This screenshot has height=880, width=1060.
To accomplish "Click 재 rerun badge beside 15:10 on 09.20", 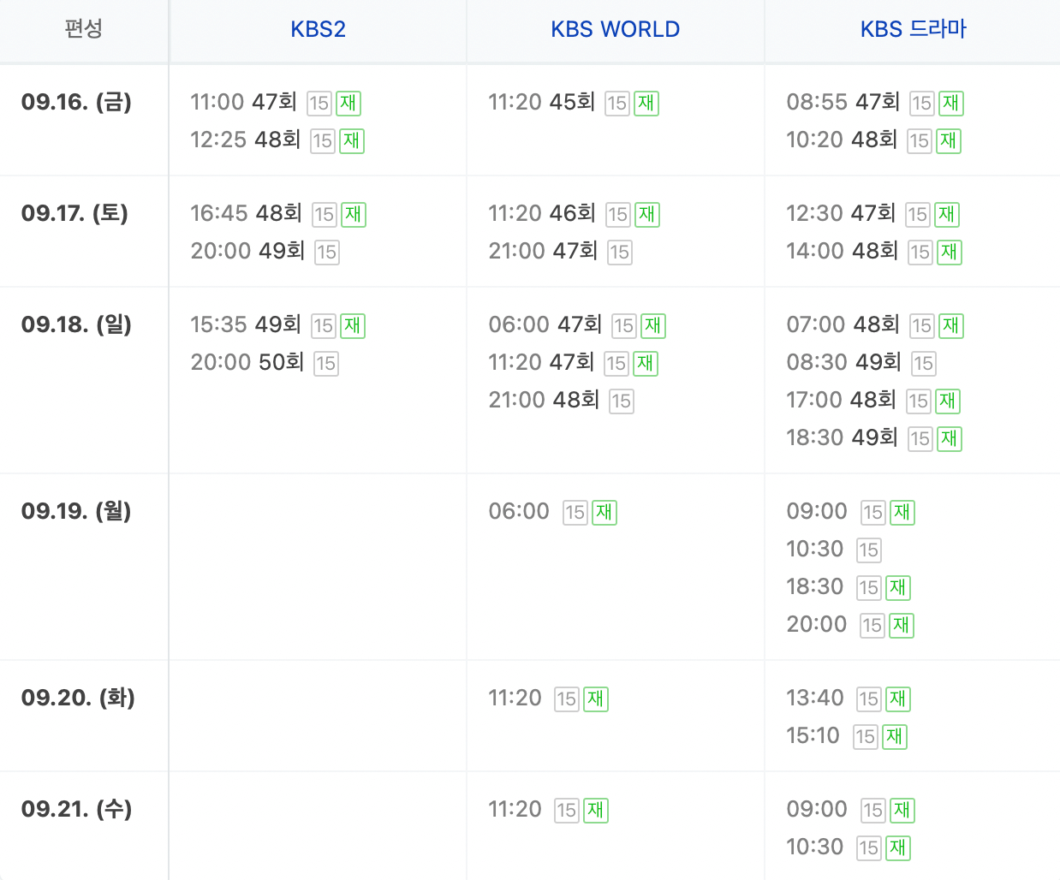I will tap(895, 737).
